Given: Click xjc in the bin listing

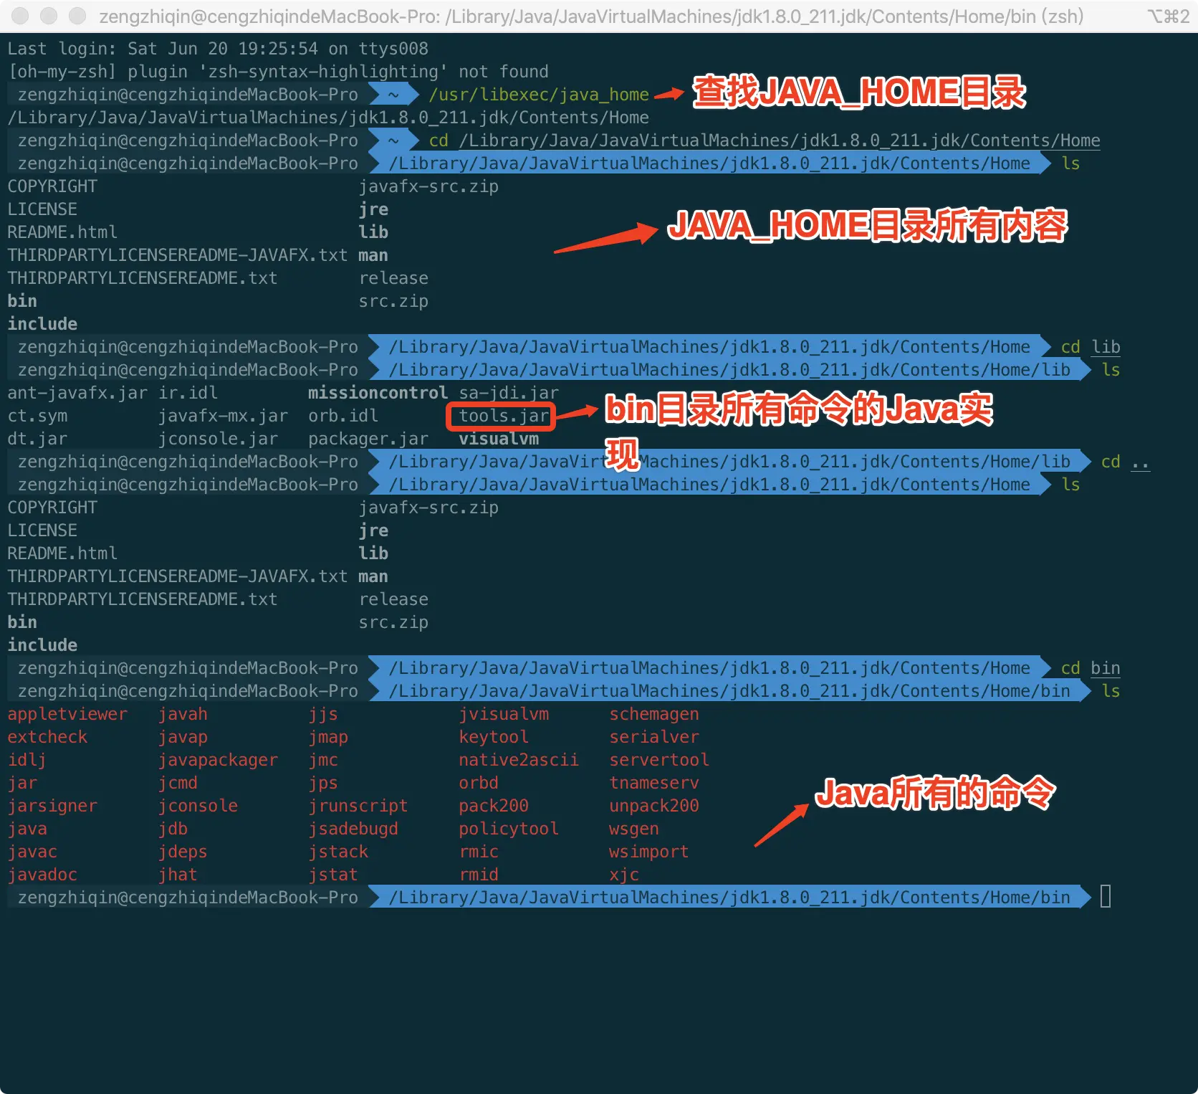Looking at the screenshot, I should (624, 875).
